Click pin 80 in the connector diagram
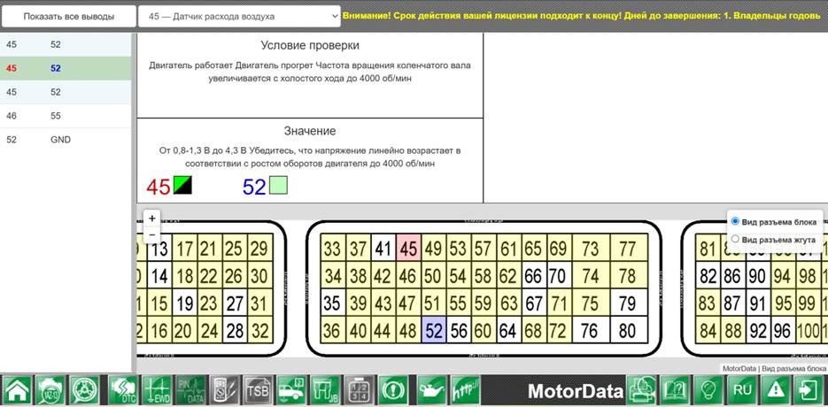 pos(627,330)
